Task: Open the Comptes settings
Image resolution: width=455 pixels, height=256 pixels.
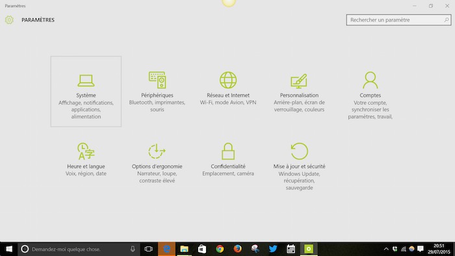Action: pos(370,92)
